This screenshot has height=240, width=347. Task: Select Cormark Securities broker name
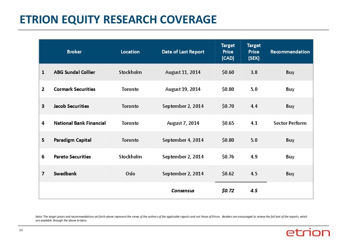(x=75, y=89)
